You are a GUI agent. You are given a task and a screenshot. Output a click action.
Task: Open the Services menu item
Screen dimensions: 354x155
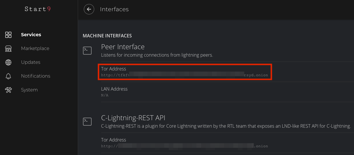[x=31, y=35]
